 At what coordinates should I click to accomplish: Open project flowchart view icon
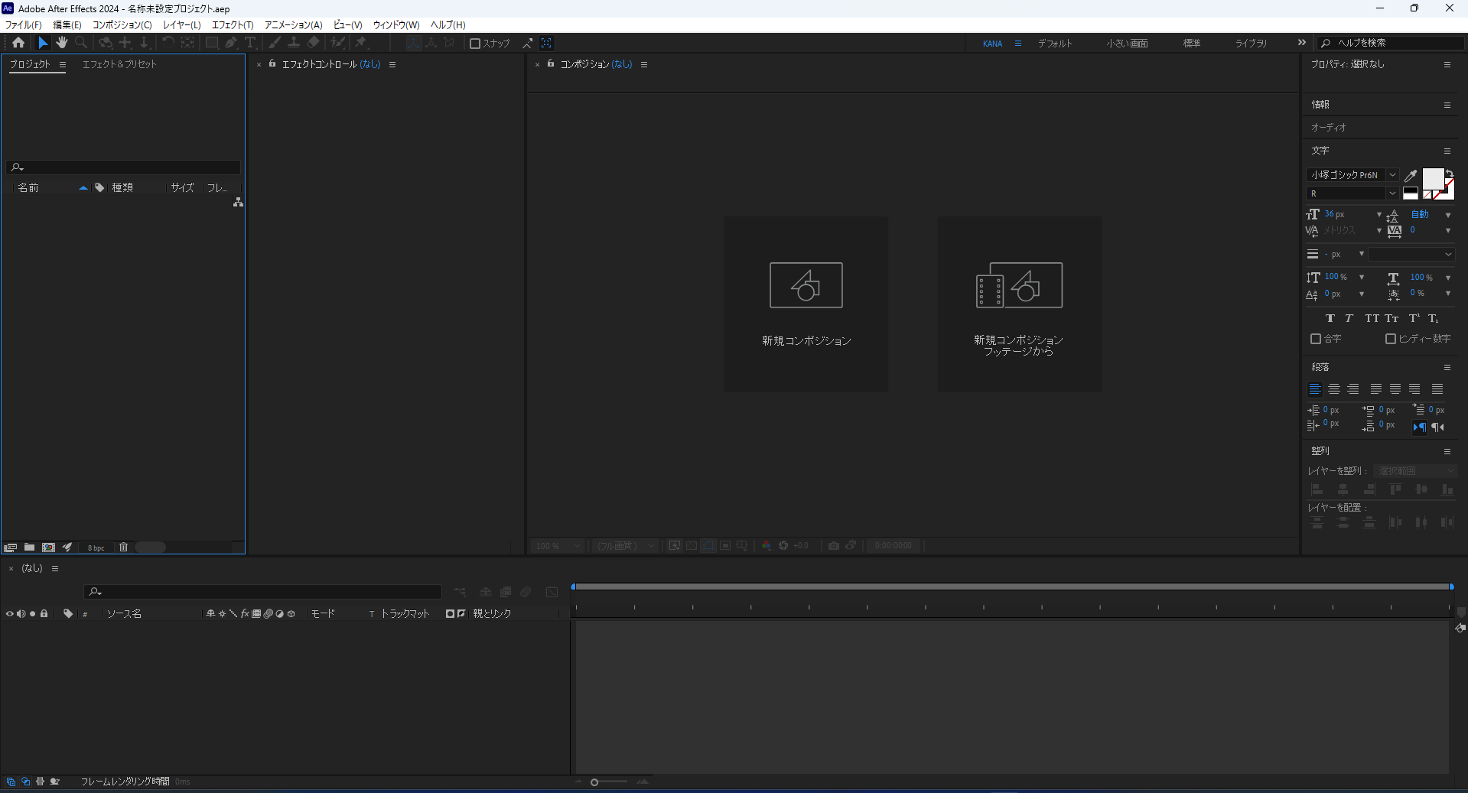coord(238,202)
